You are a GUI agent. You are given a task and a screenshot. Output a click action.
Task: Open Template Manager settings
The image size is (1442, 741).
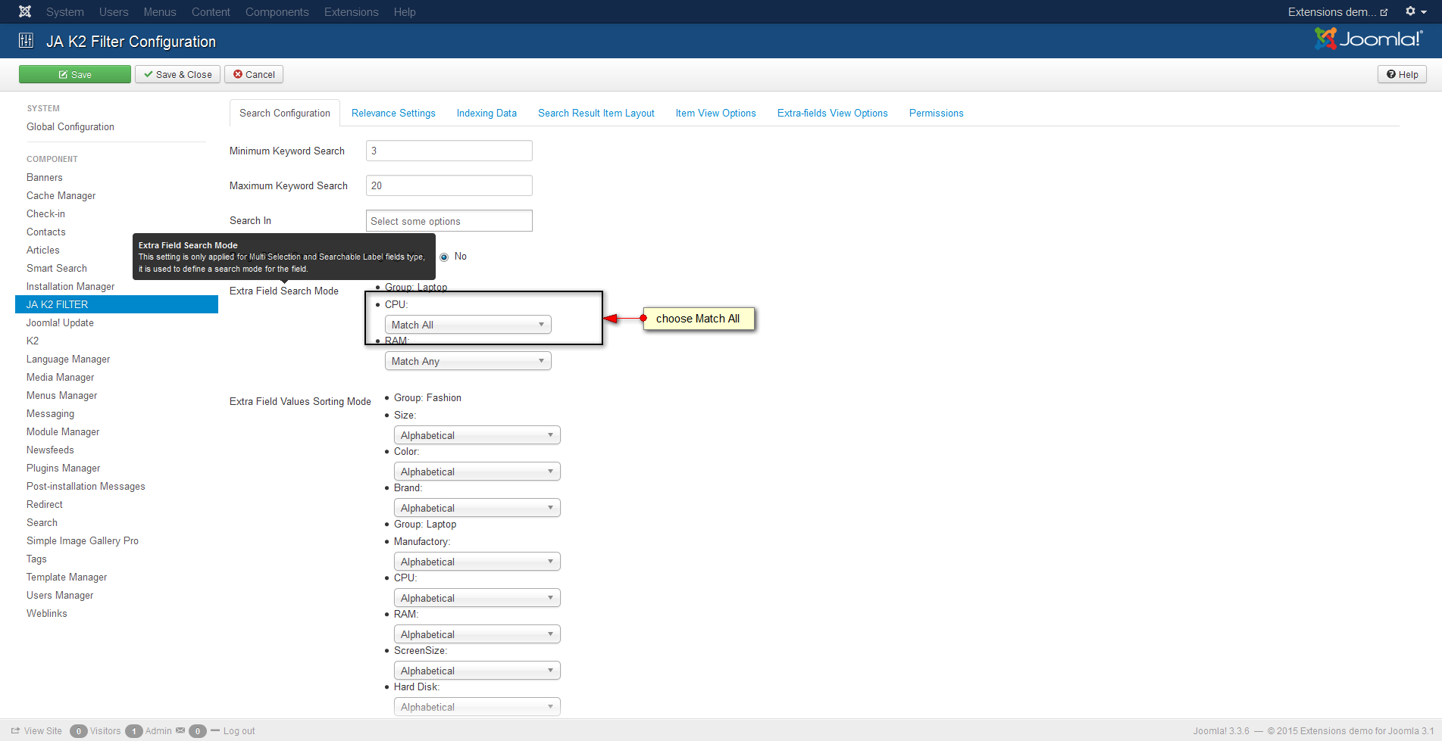pos(67,578)
